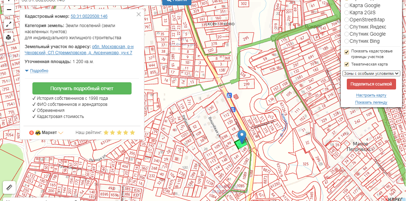The height and width of the screenshot is (201, 406).
Task: Toggle Показать кадастровые границы участков checkbox
Action: (347, 52)
